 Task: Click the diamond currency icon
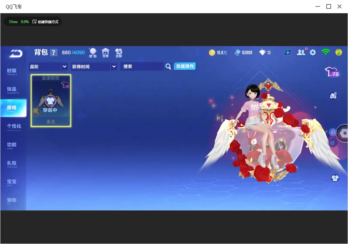coord(262,53)
